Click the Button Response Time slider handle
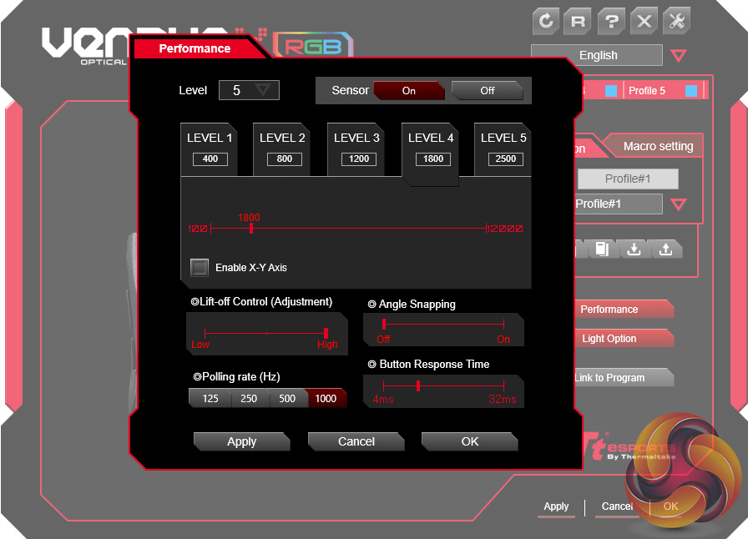This screenshot has height=539, width=748. 418,385
